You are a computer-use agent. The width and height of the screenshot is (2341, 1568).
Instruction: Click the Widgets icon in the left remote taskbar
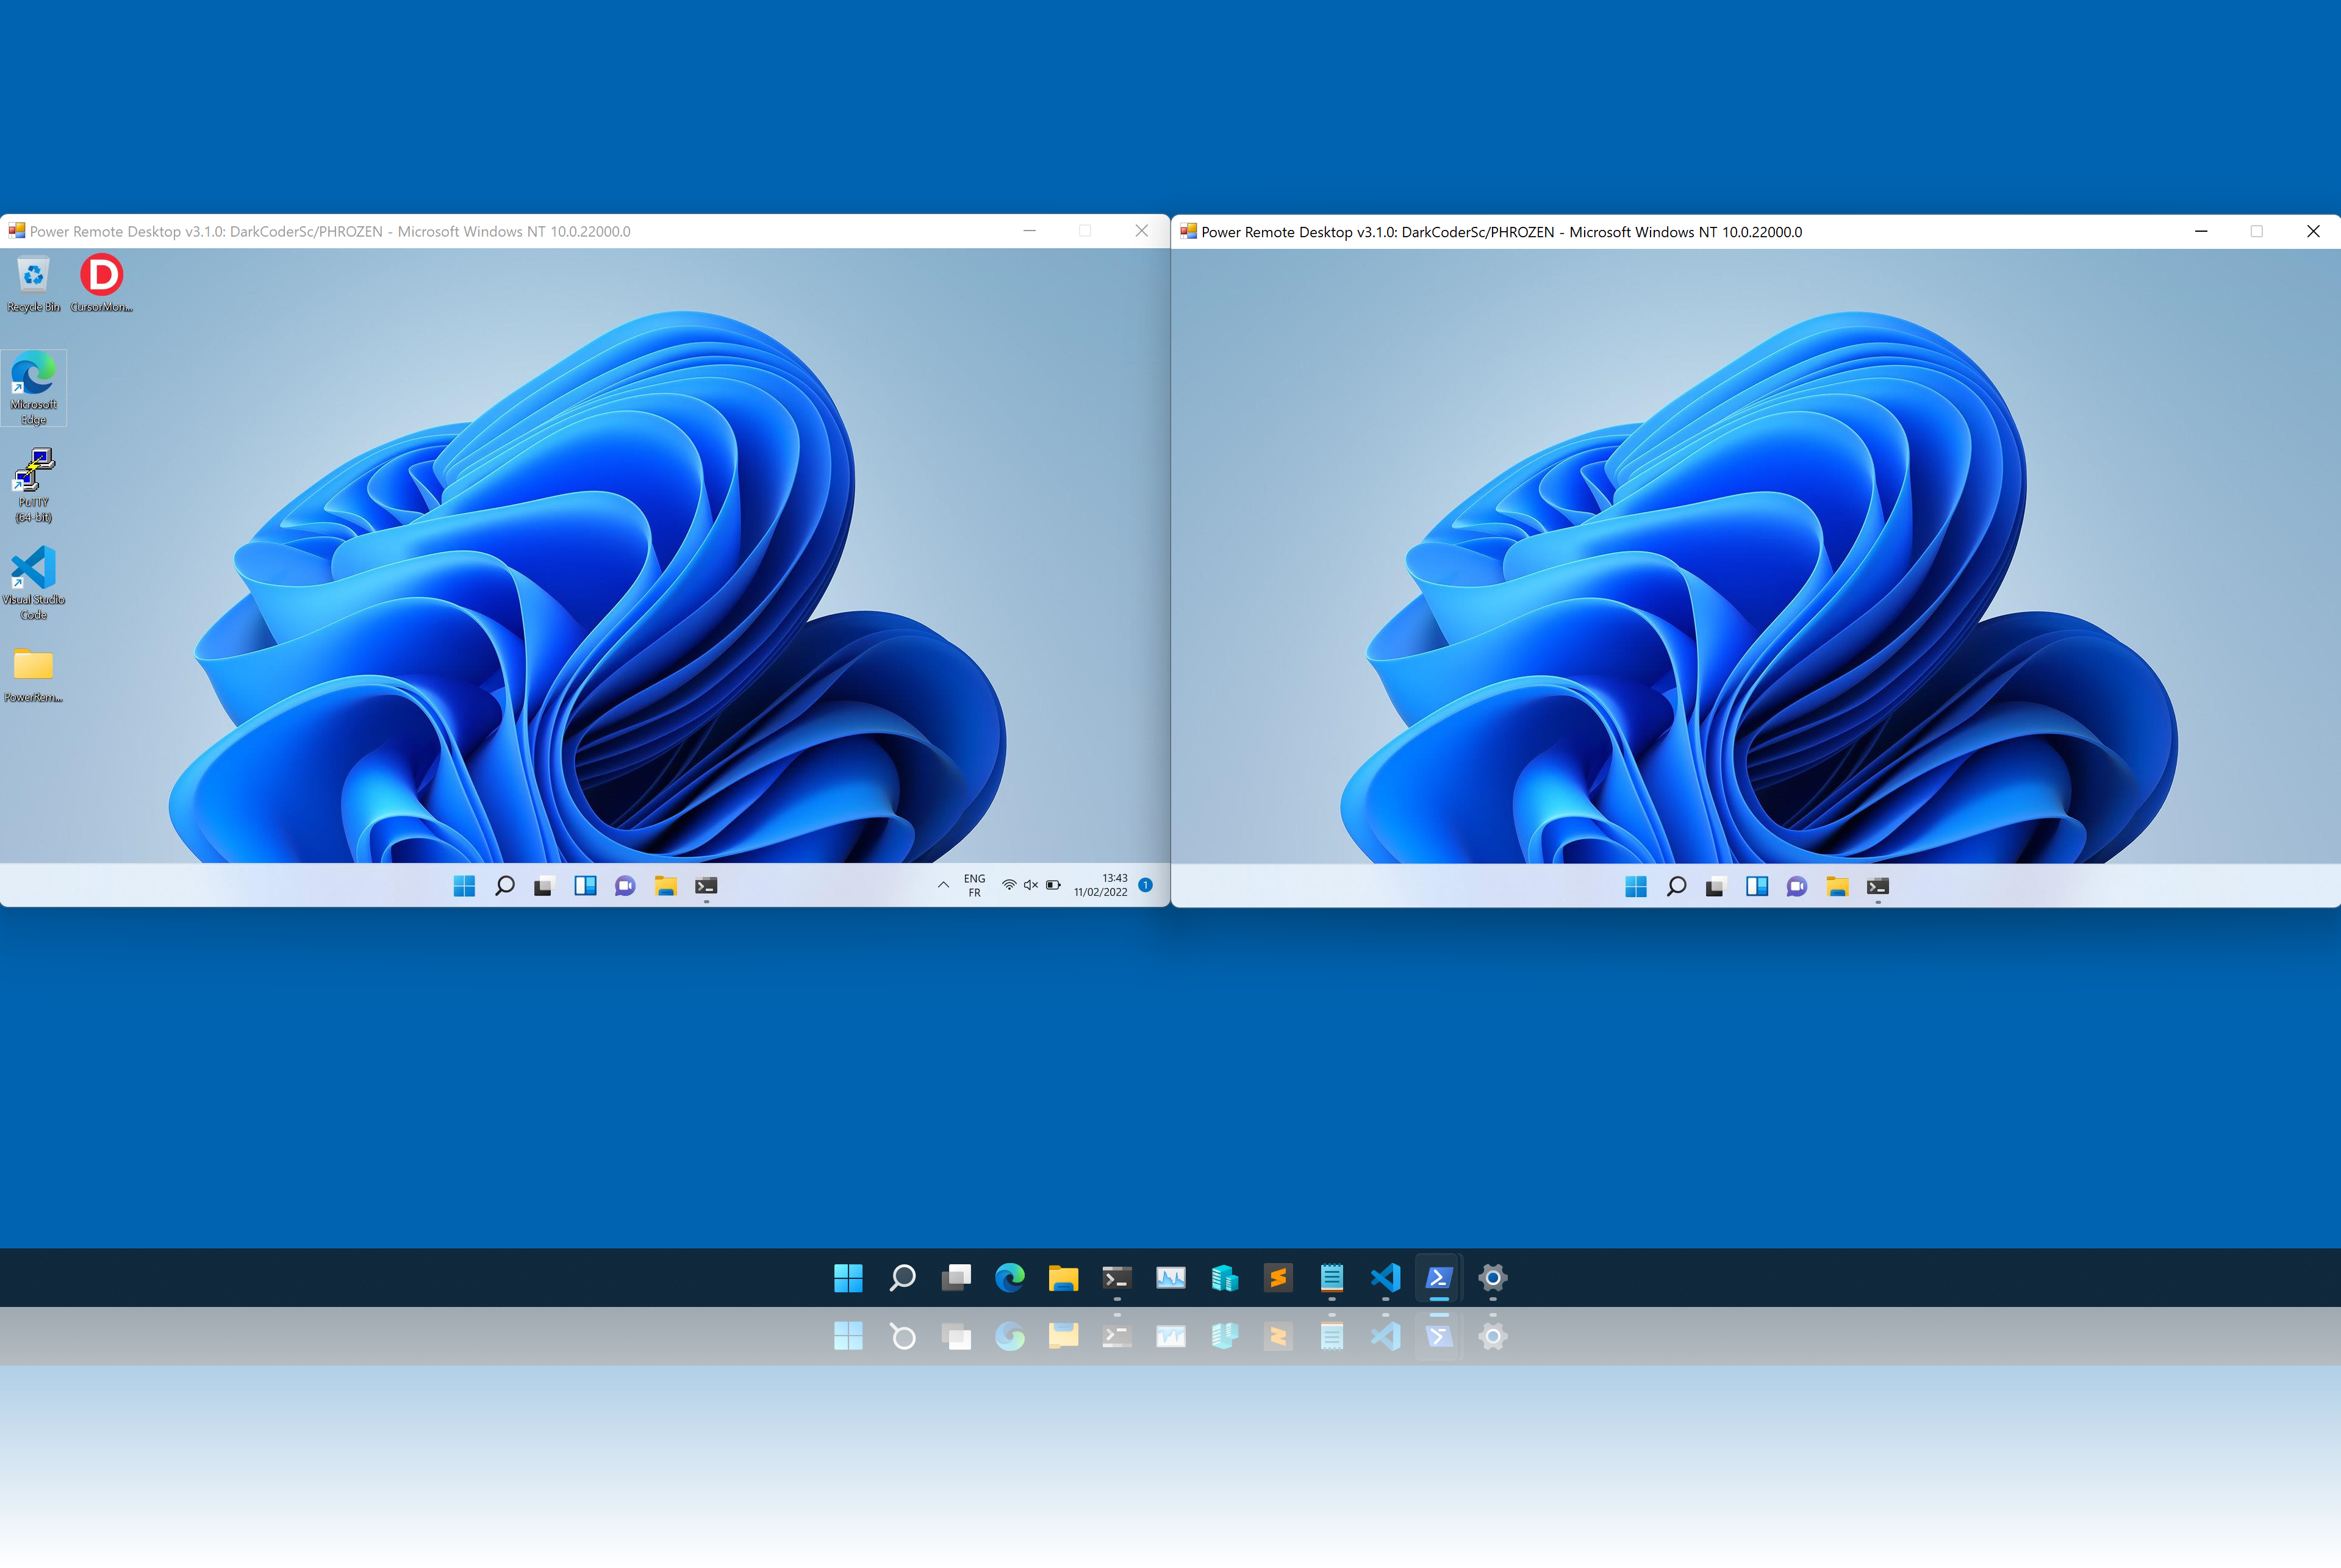click(585, 886)
